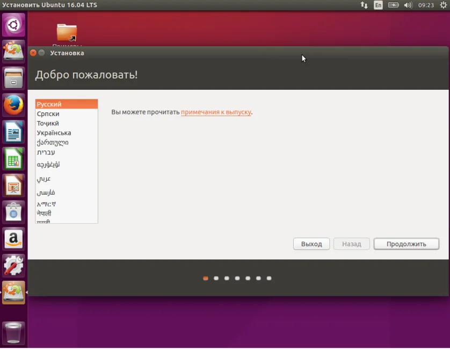
Task: Launch LibreOffice Writer
Action: click(13, 132)
